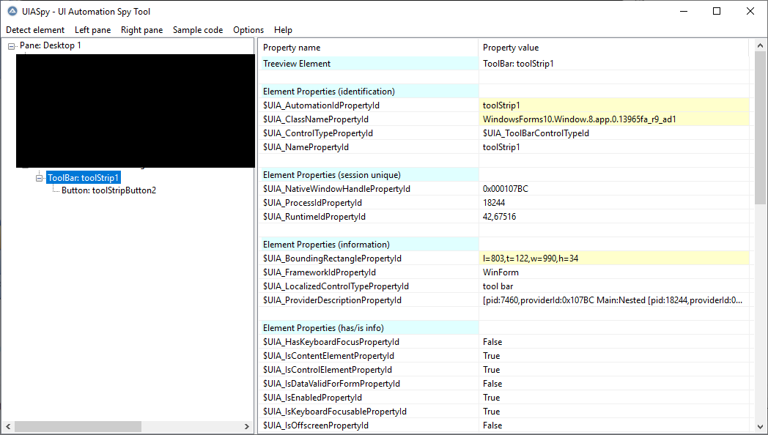Viewport: 768px width, 435px height.
Task: Open the Detect element menu
Action: click(x=35, y=30)
